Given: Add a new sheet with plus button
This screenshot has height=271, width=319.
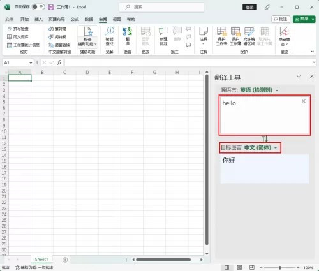Looking at the screenshot, I should 65,260.
